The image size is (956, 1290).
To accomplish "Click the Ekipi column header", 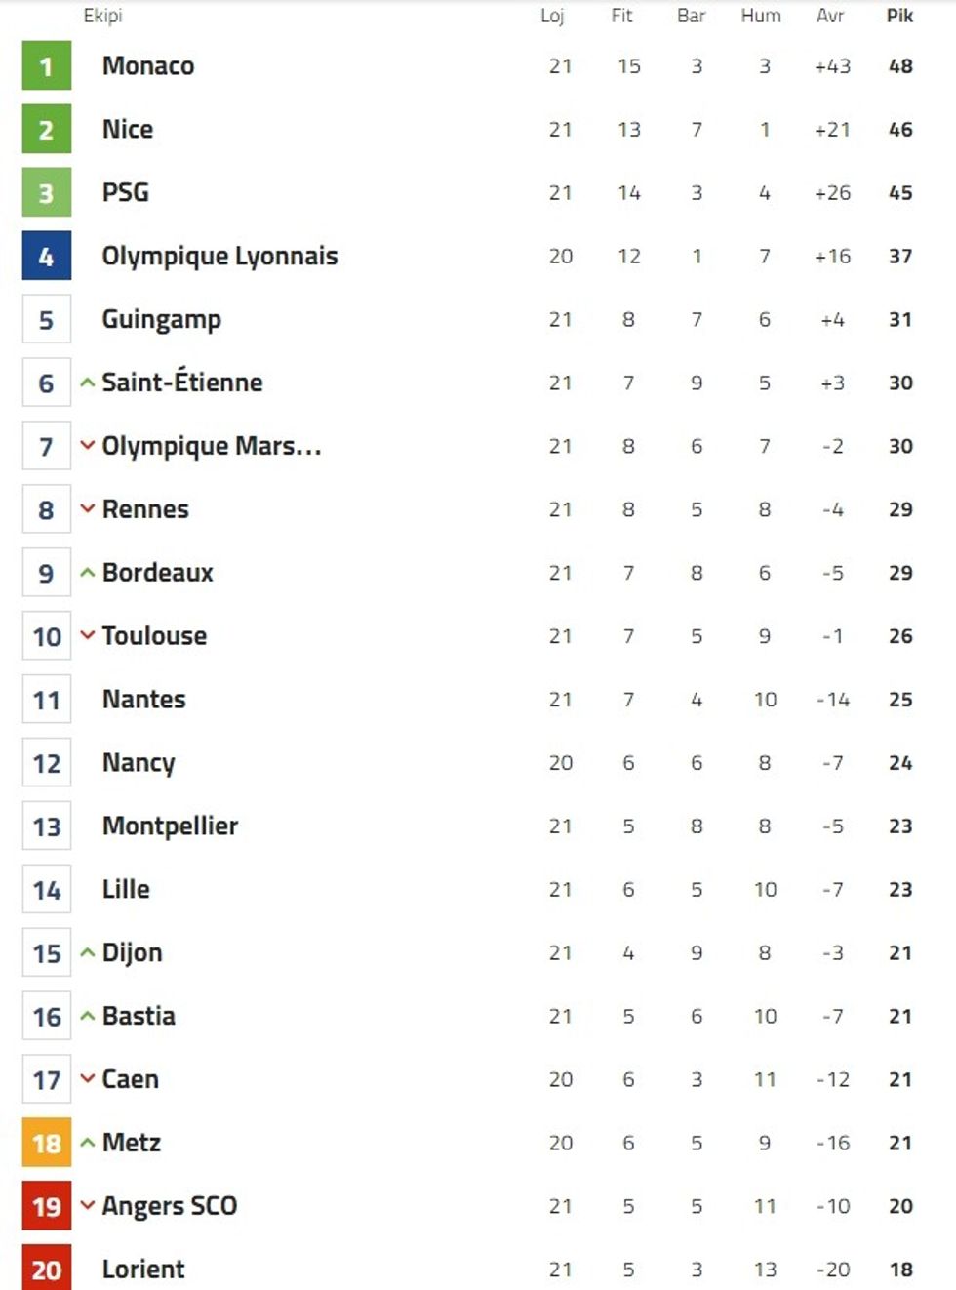I will (102, 16).
